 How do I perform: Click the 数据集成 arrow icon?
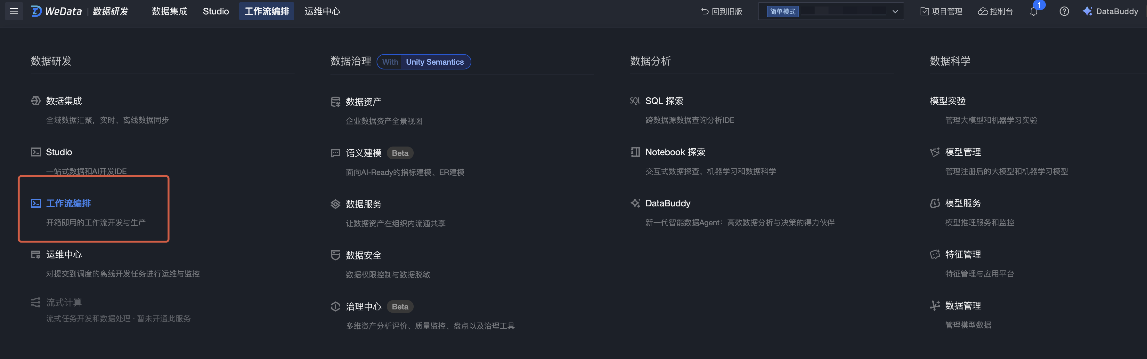coord(36,101)
